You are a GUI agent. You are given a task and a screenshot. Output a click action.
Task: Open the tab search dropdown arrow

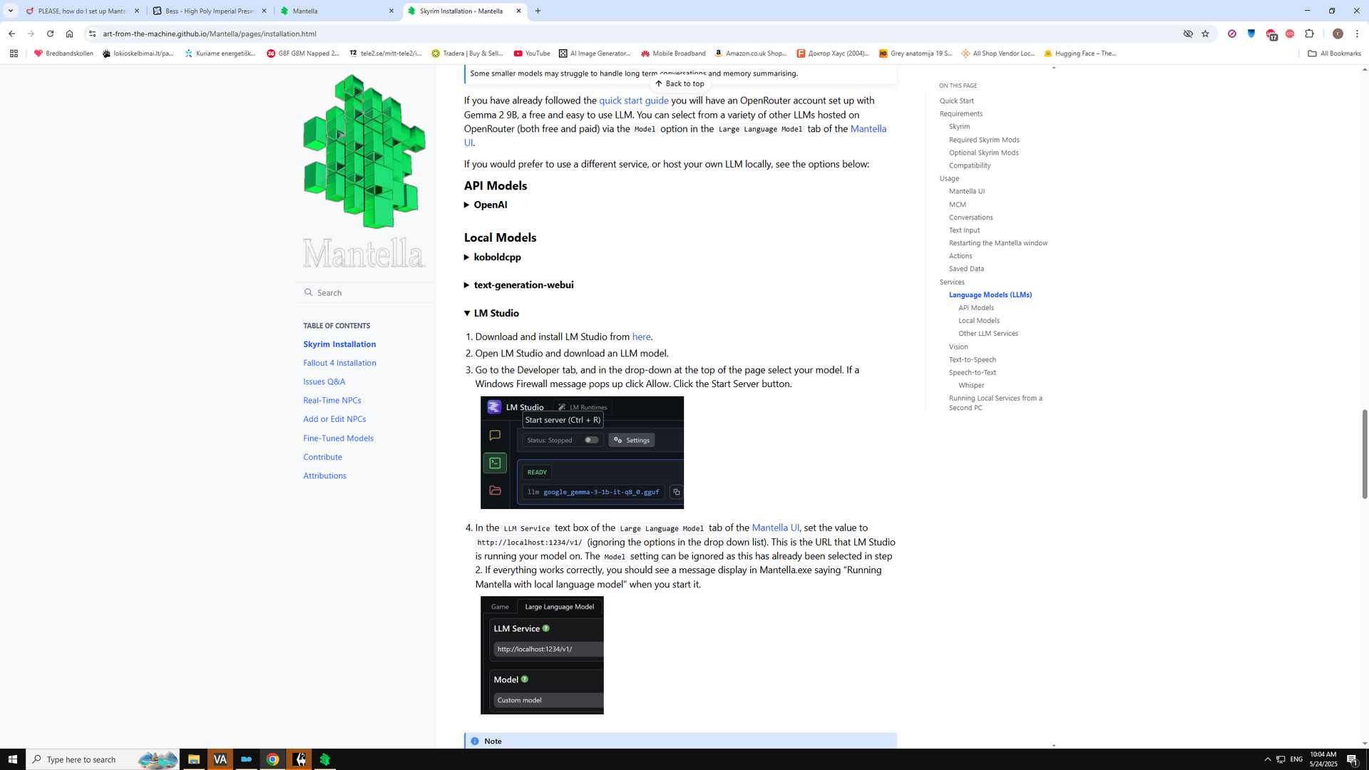click(x=11, y=11)
